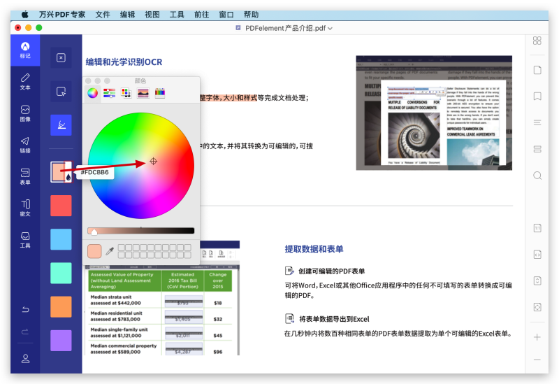Viewport: 559px width, 384px height.
Task: Click the 链接 (Link) sidebar icon
Action: click(25, 145)
